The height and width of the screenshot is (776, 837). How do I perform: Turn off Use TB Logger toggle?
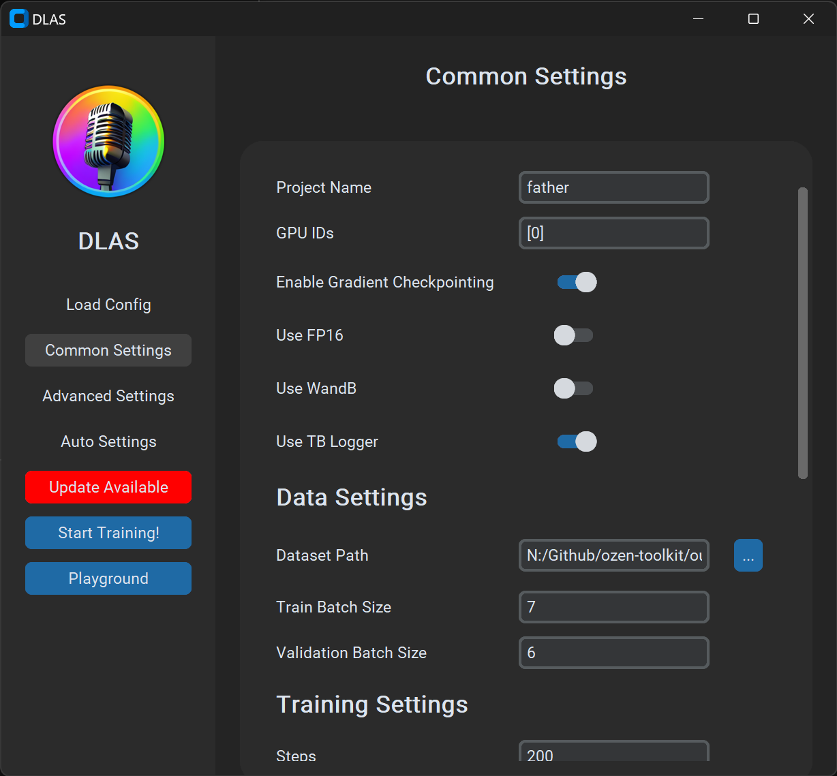pyautogui.click(x=577, y=441)
